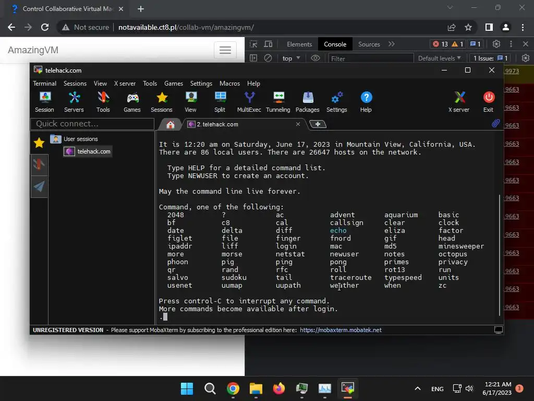This screenshot has height=401, width=534.
Task: Open Chrome from the taskbar
Action: [x=233, y=388]
